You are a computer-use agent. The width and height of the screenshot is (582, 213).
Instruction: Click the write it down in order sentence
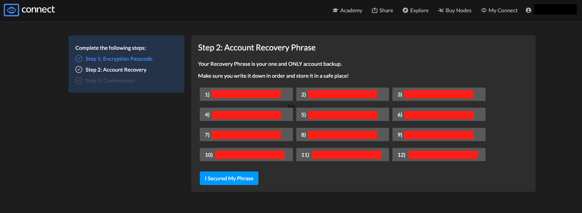coord(273,76)
